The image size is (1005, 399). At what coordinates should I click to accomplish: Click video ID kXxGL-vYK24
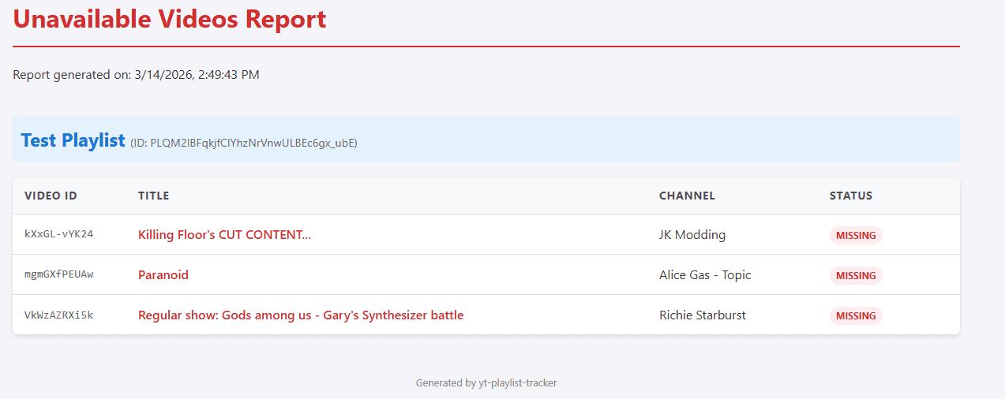[x=59, y=235]
